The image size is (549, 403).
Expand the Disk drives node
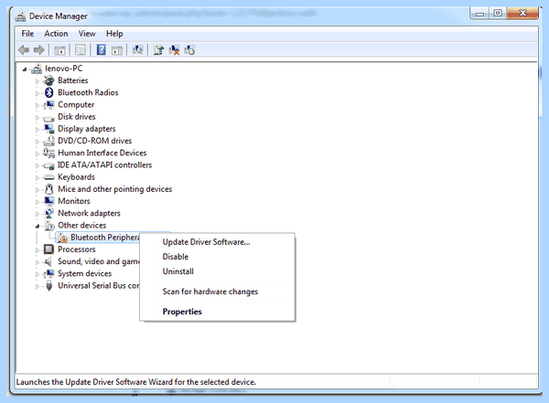point(38,118)
